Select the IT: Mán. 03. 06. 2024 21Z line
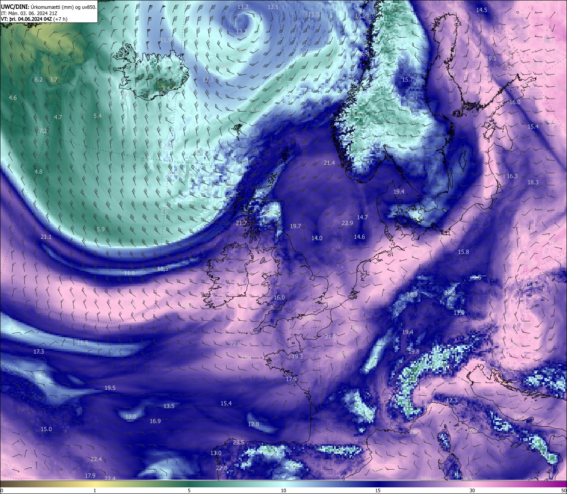The image size is (567, 494). pyautogui.click(x=28, y=13)
